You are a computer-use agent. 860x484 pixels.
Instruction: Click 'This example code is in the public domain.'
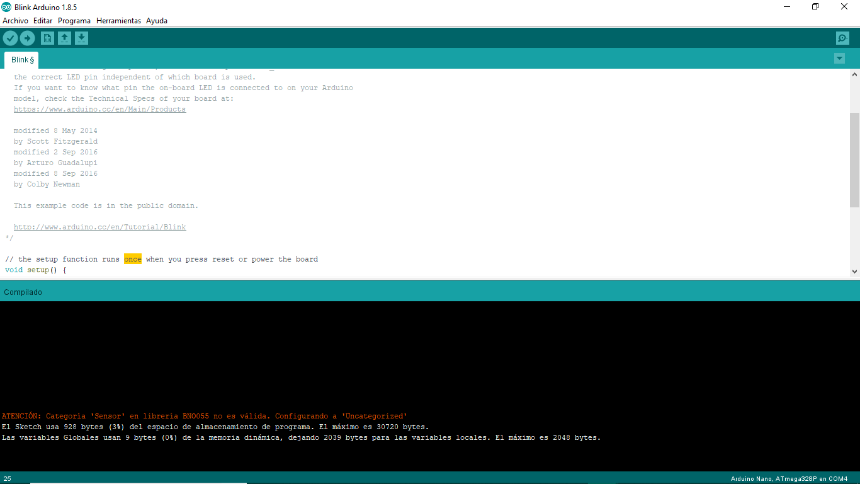click(x=106, y=206)
